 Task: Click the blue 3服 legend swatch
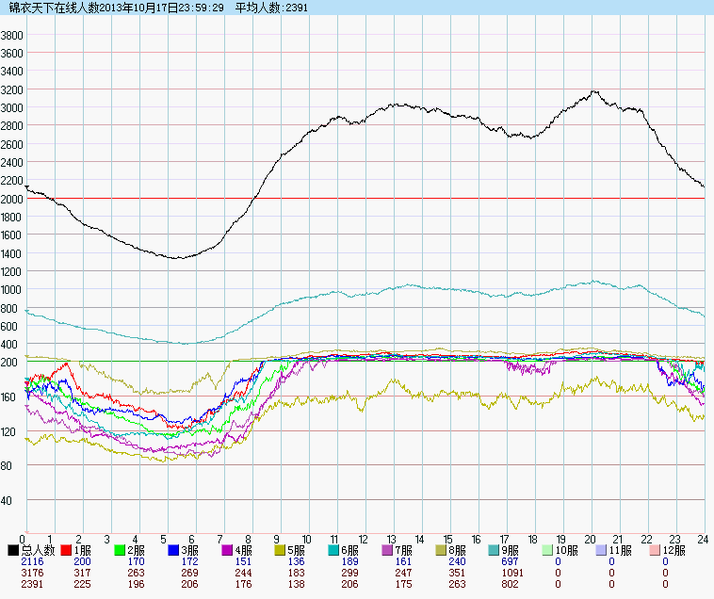pos(174,549)
